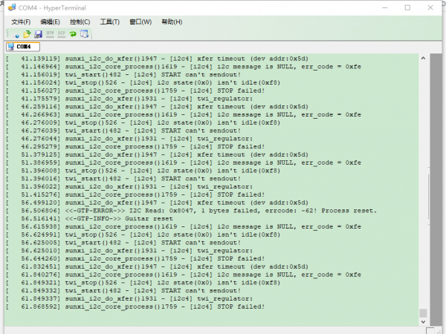Click the HyperTerminal app icon in title bar

pos(10,7)
